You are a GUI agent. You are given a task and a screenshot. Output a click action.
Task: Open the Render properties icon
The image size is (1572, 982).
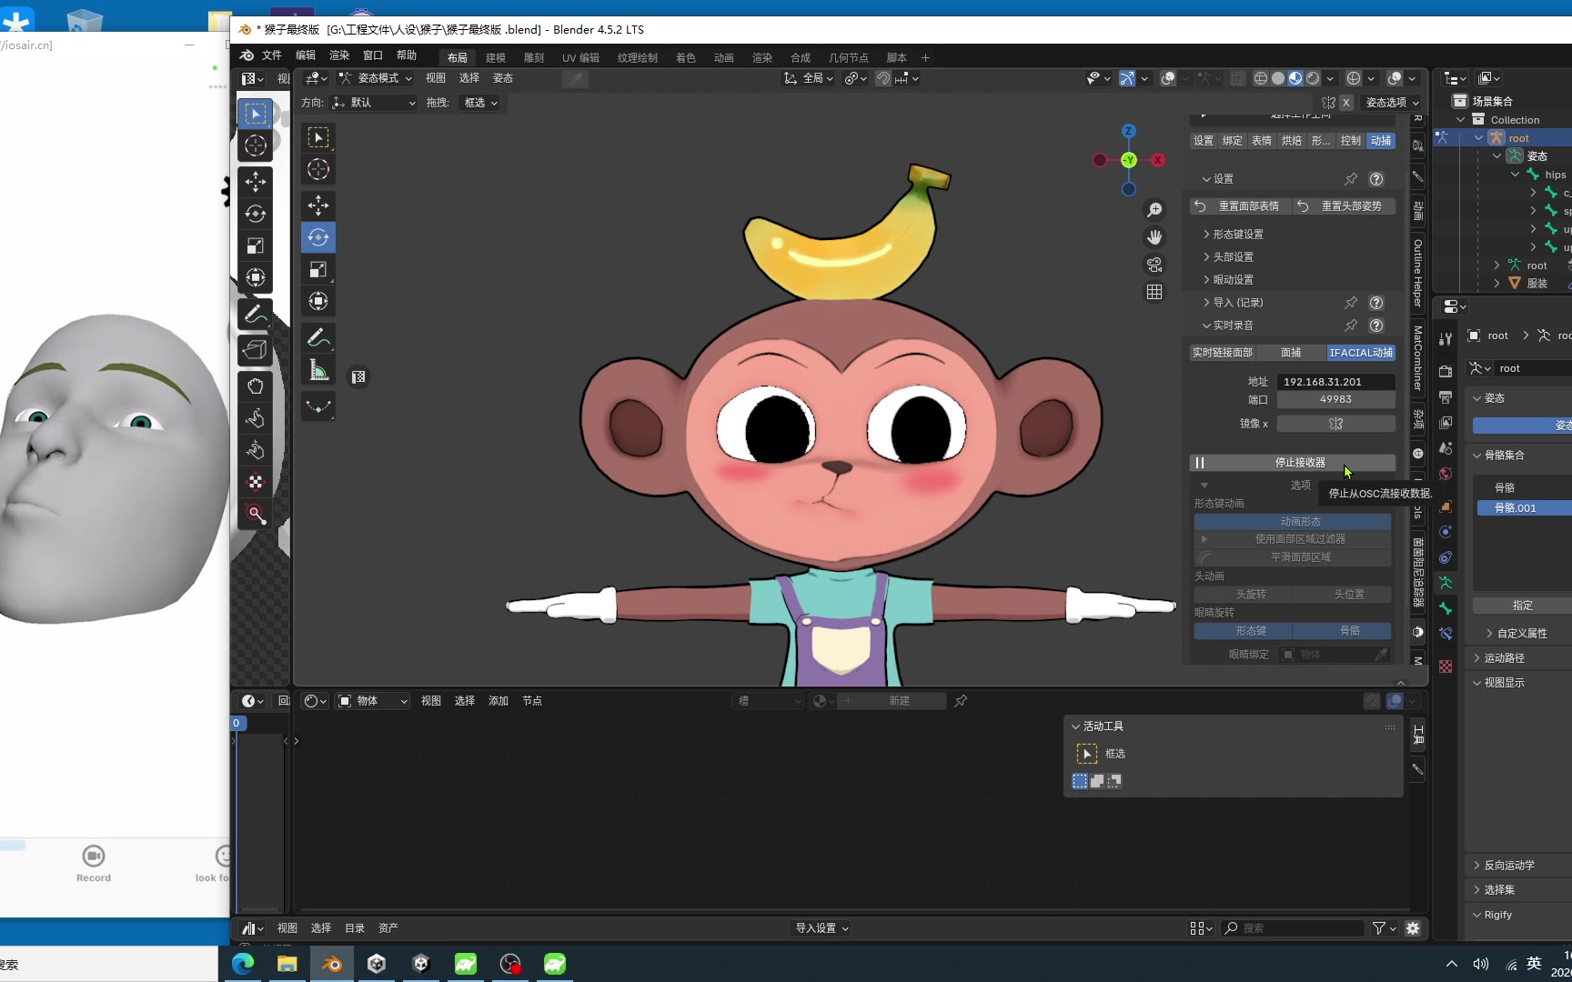point(1446,371)
